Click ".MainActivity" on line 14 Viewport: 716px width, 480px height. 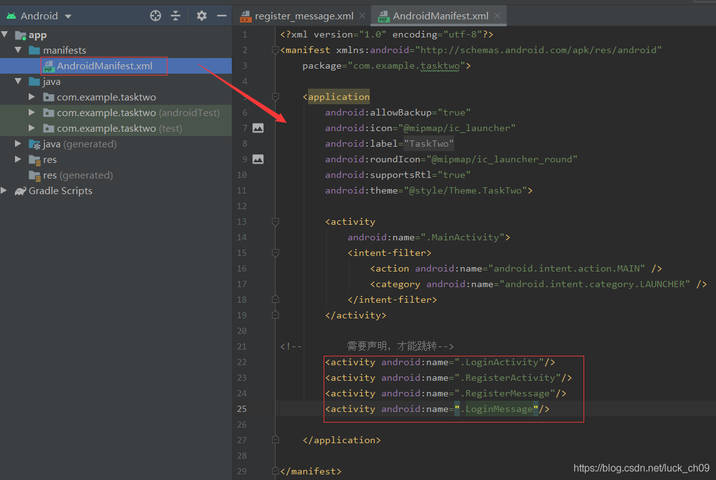[x=462, y=237]
